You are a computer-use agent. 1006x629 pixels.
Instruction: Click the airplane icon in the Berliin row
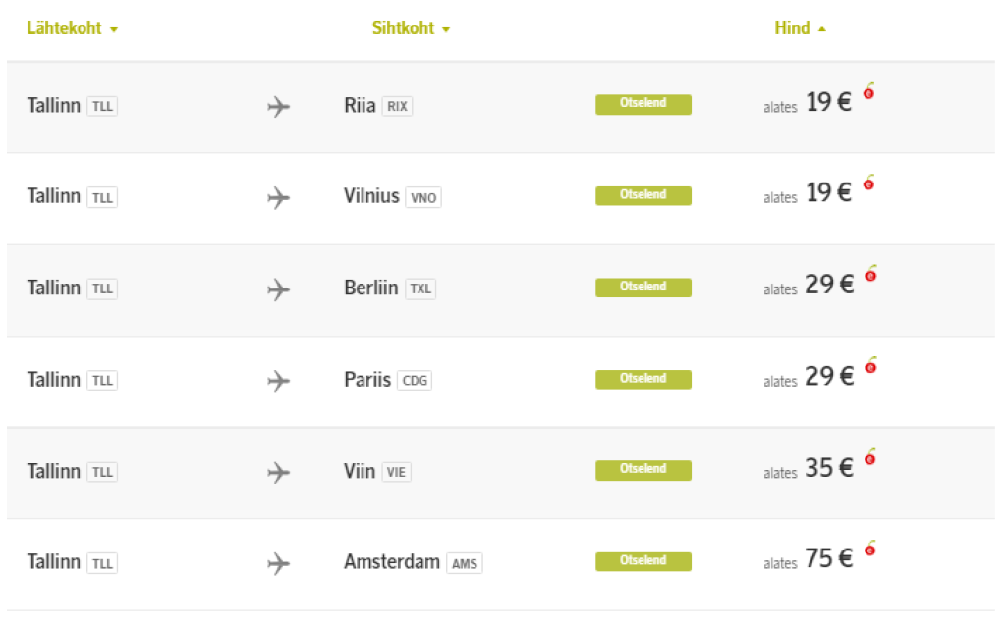(279, 289)
